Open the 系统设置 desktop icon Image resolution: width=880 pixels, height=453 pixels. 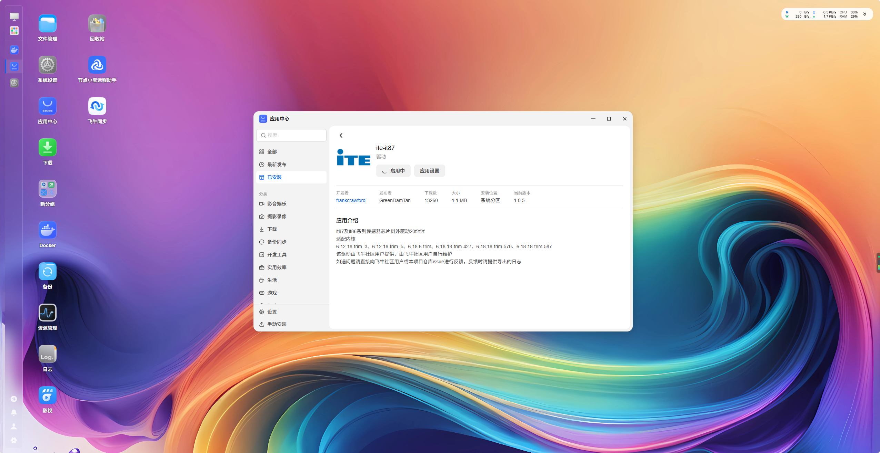coord(48,65)
